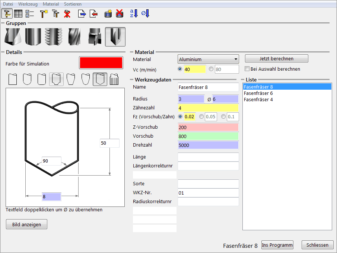This screenshot has height=253, width=337.
Task: Sort tools alphabetically with a-z icon
Action: tap(134, 13)
